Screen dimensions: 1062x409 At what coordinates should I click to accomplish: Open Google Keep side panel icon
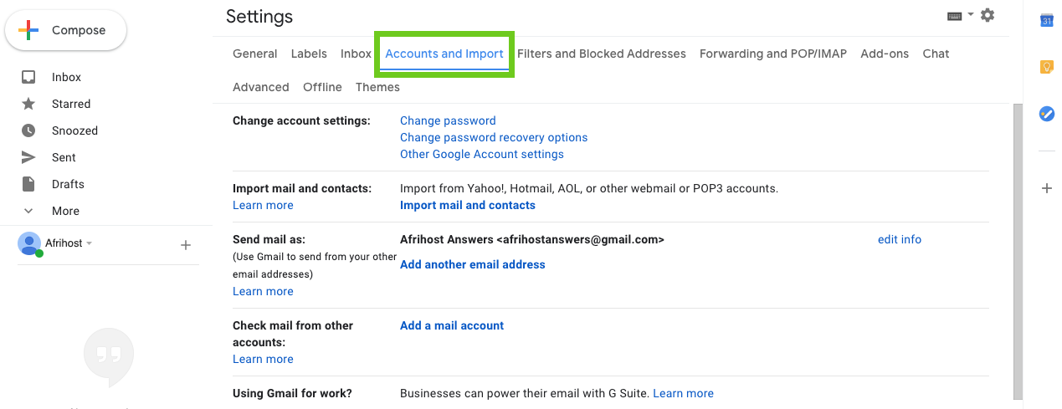(1046, 67)
